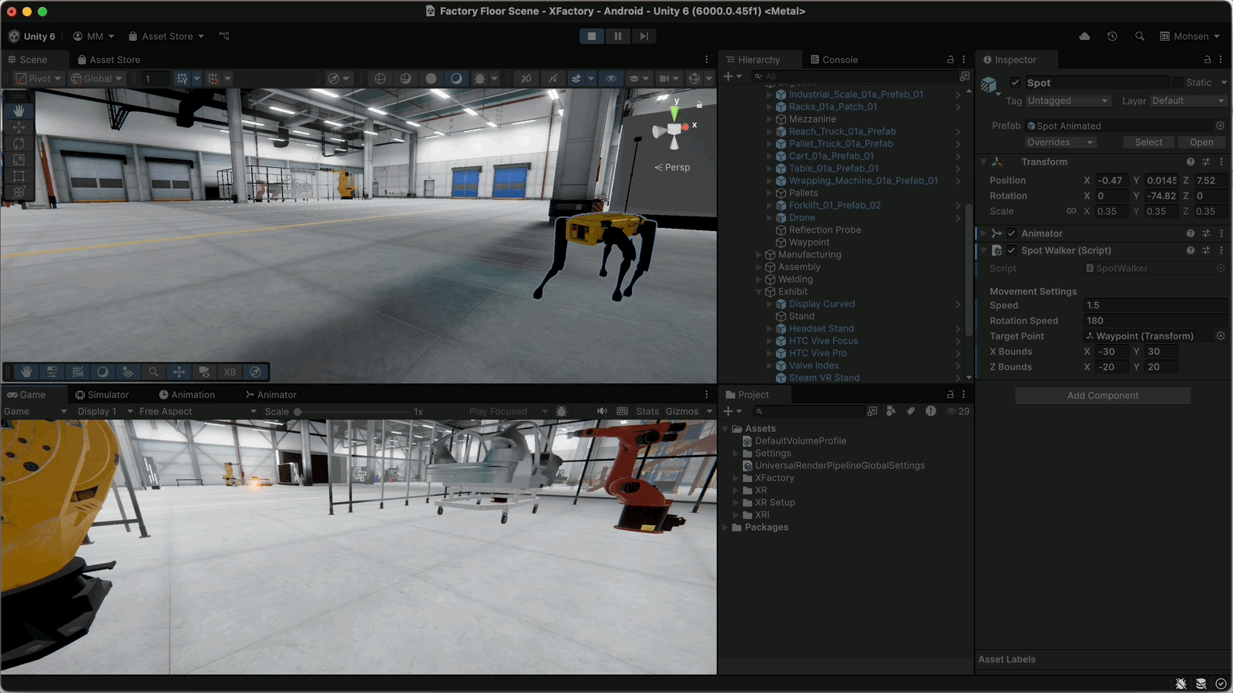The width and height of the screenshot is (1233, 693).
Task: Adjust the Game view Scale slider
Action: click(x=297, y=412)
